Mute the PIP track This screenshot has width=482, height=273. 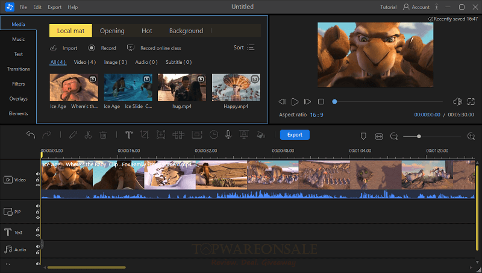click(38, 206)
